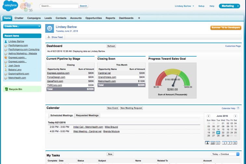Switch to multi-user calendar view icon

[212, 143]
